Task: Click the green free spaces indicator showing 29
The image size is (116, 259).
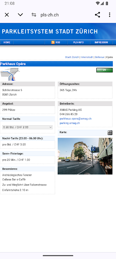Action: click(x=104, y=70)
